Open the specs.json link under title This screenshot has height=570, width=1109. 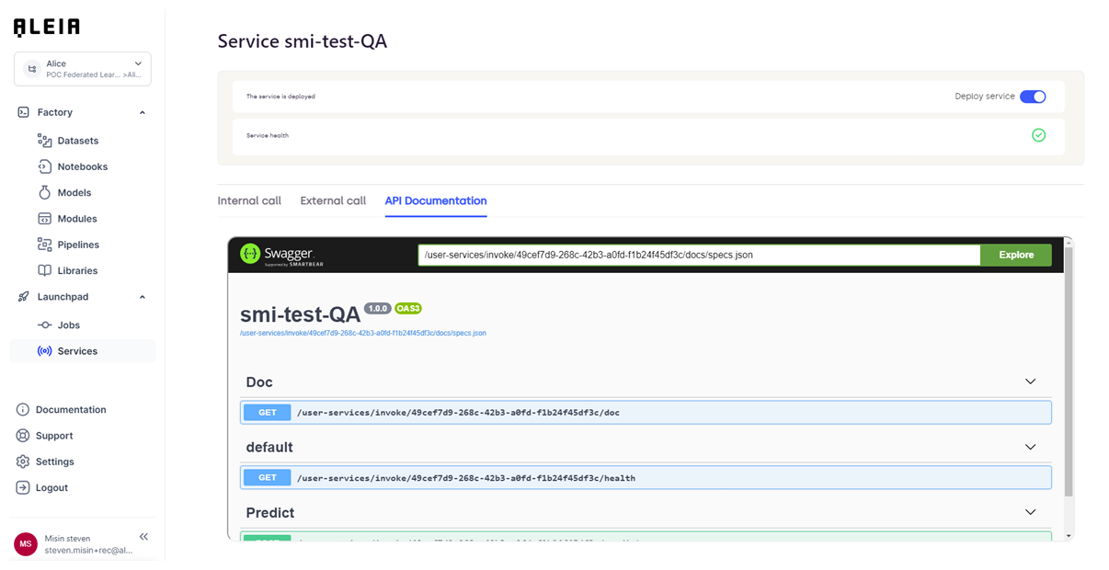[x=362, y=333]
